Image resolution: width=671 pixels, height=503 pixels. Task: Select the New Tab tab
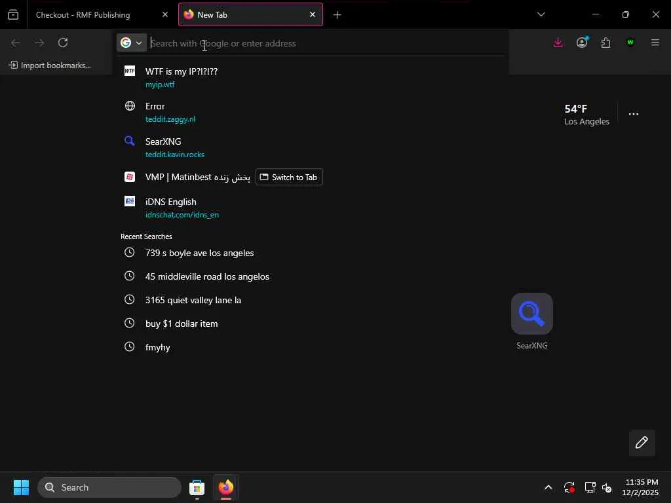pos(250,14)
